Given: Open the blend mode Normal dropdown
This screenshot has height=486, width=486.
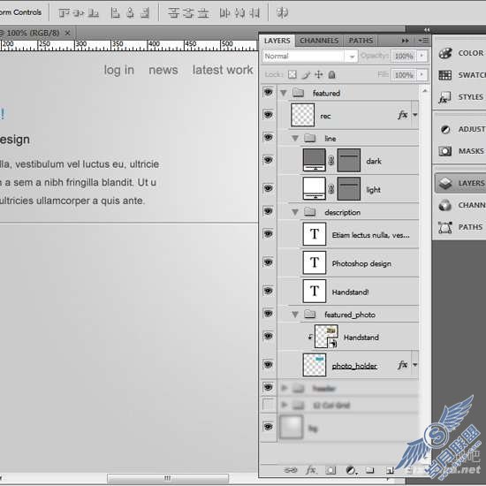Looking at the screenshot, I should (310, 56).
